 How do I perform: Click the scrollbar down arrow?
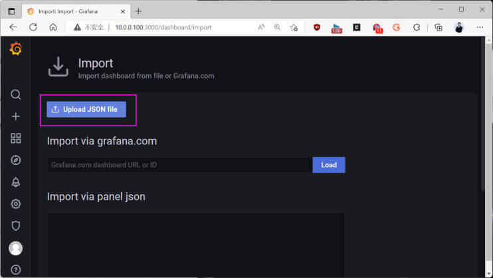(488, 273)
